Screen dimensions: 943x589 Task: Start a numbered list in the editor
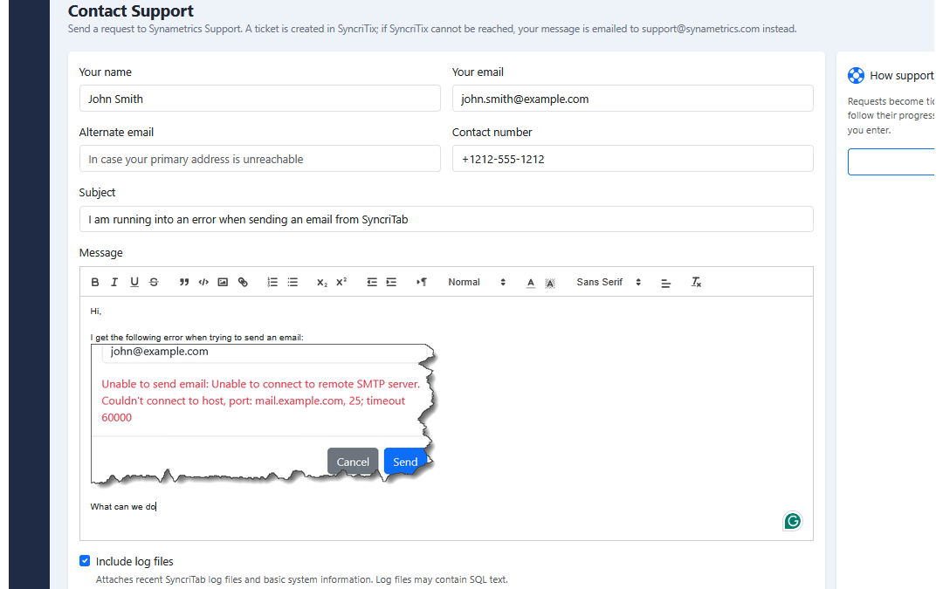tap(272, 282)
